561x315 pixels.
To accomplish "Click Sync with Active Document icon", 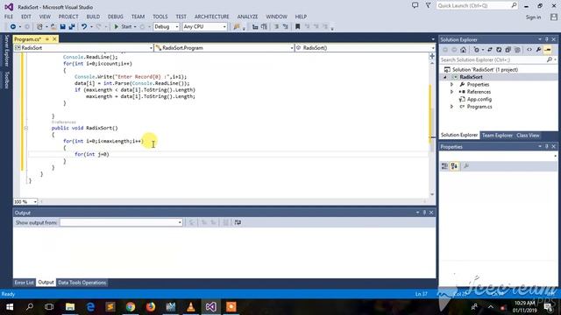I will coord(490,50).
